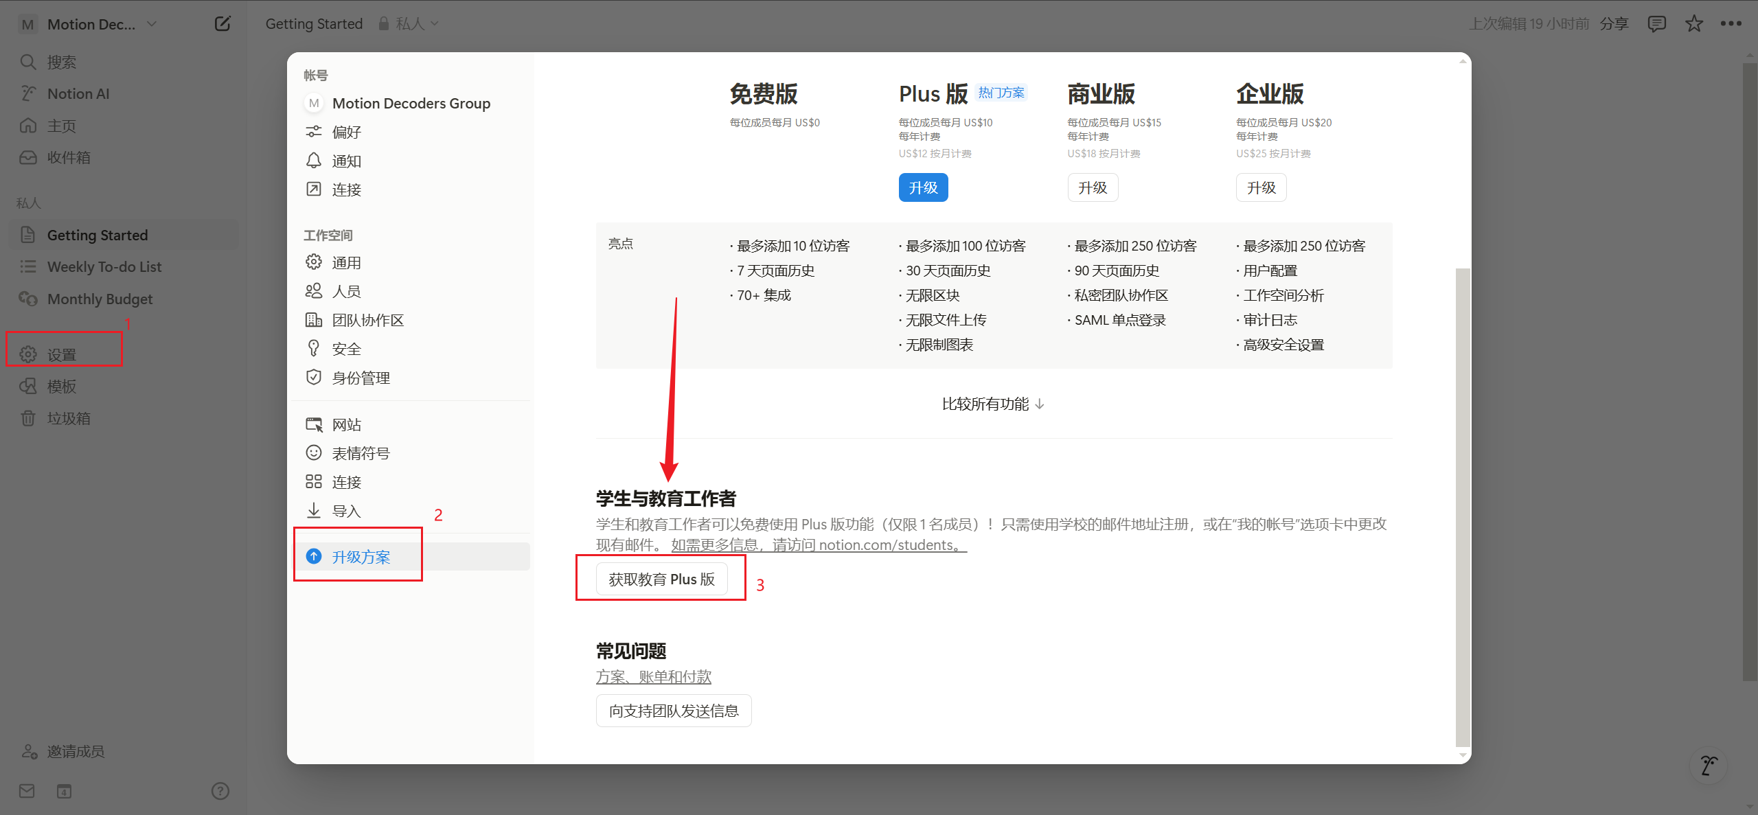Click 私人 section label in sidebar
The image size is (1758, 815).
click(x=29, y=203)
